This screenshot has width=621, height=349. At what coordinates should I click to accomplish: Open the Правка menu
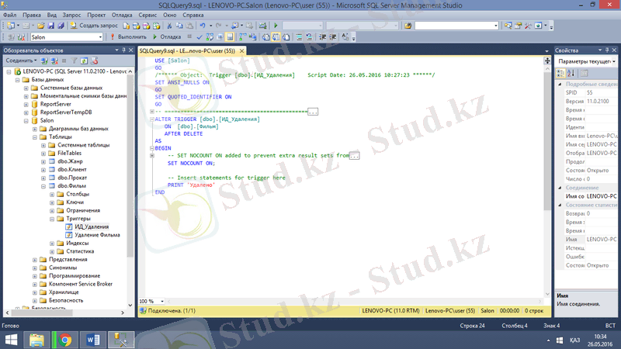pos(32,15)
